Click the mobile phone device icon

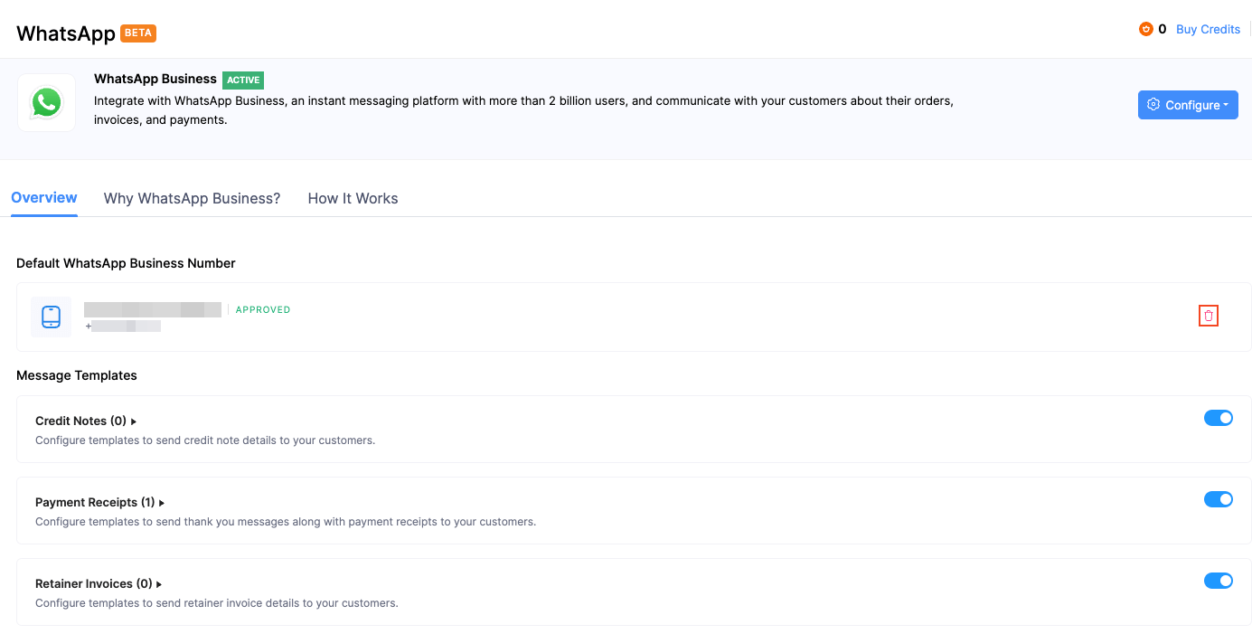51,317
